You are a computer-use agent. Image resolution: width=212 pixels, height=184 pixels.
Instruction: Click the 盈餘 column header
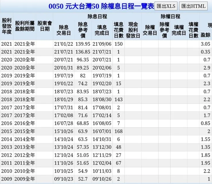[205, 35]
